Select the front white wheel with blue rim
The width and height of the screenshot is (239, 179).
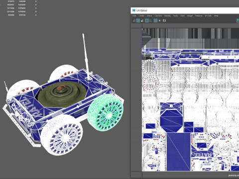click(62, 135)
